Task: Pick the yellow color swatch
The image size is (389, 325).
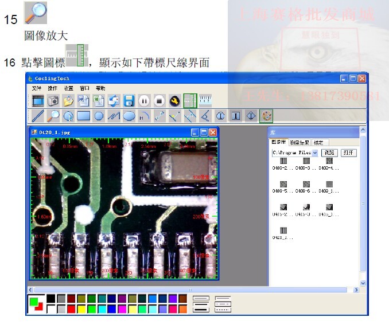Action: 81,309
